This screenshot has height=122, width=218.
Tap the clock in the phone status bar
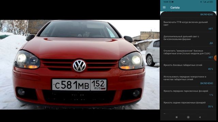166,2
